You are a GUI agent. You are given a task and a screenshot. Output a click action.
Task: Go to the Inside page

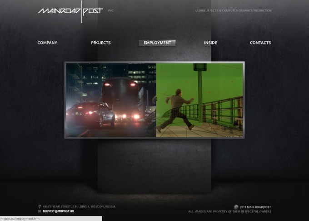[210, 43]
